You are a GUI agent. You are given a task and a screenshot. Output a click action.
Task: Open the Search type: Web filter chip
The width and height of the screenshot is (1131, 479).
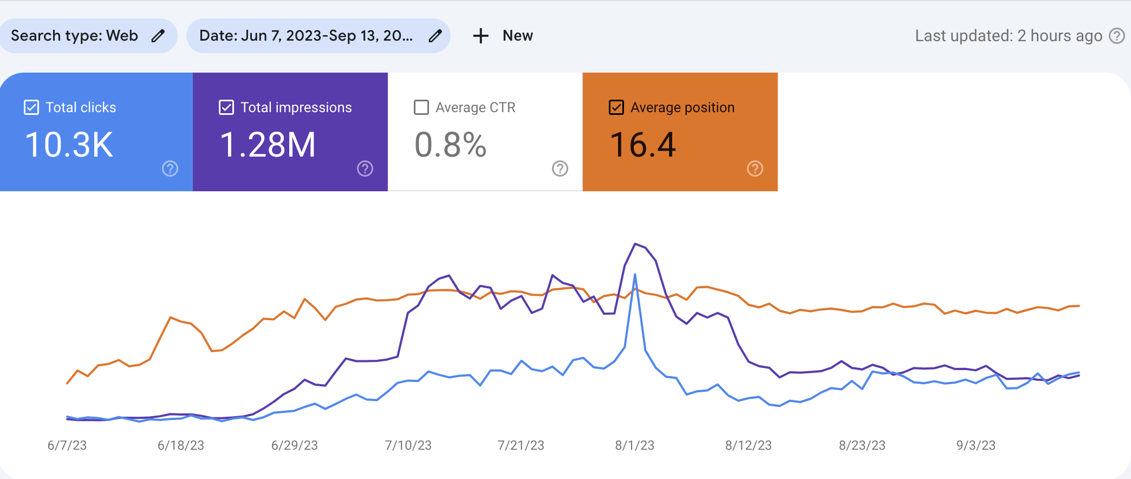click(x=88, y=36)
